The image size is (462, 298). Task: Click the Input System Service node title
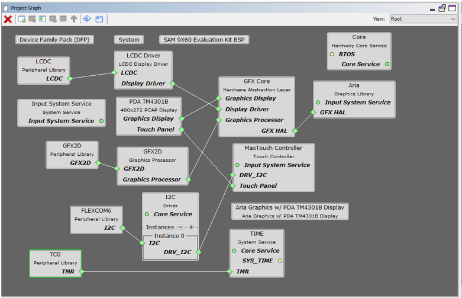point(62,104)
